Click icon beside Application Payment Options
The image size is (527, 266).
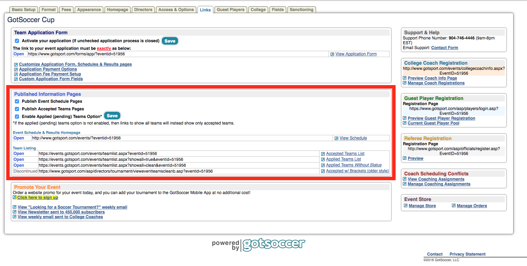(16, 70)
